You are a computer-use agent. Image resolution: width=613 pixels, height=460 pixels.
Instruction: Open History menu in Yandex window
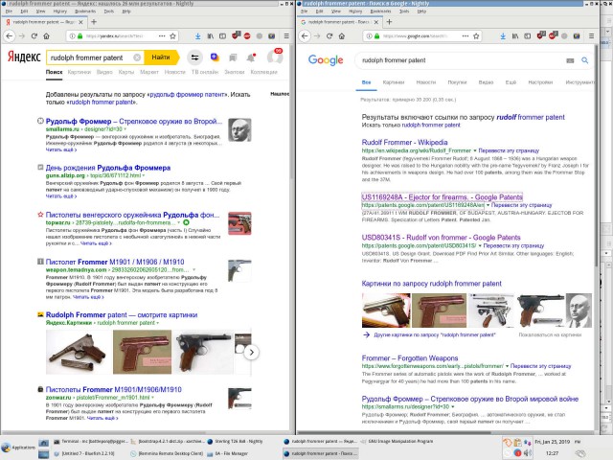pyautogui.click(x=59, y=11)
